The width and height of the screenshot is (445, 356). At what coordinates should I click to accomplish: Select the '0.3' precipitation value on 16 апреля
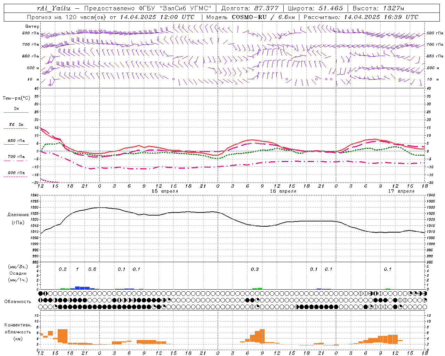point(255,269)
